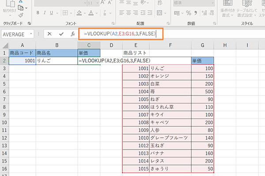
Task: Select the column C header
Action: pyautogui.click(x=90, y=45)
